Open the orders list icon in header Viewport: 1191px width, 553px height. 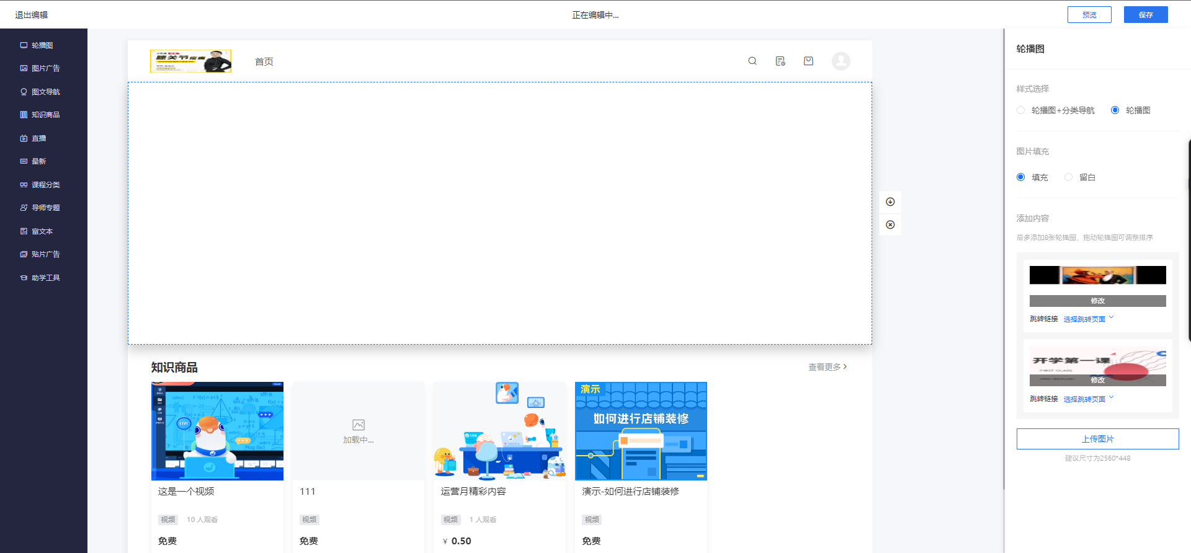tap(780, 61)
